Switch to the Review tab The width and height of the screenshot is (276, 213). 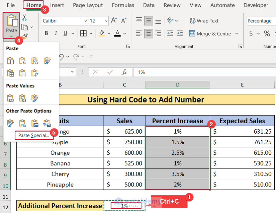coord(172,5)
